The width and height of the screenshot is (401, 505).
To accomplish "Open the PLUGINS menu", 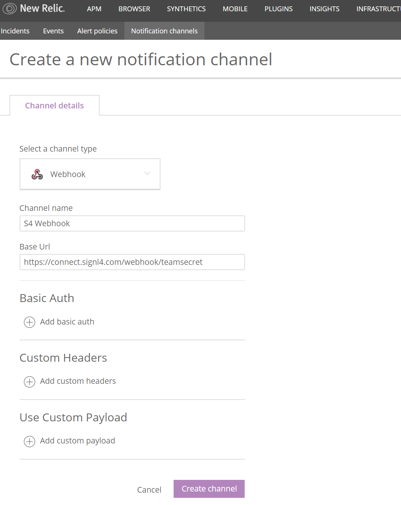I will (x=278, y=9).
